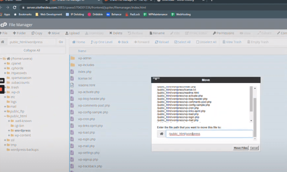Click the Delete toolbar button
The height and width of the screenshot is (172, 287).
[x=116, y=33]
